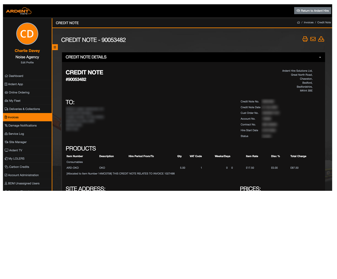Click the #90053482 credit note number

point(76,79)
